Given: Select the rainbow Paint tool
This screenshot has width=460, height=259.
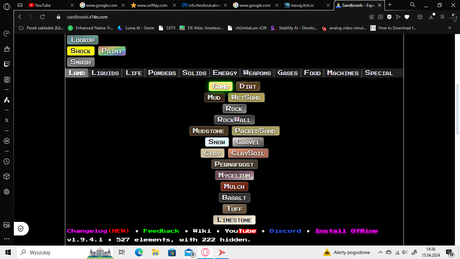Looking at the screenshot, I should [112, 51].
